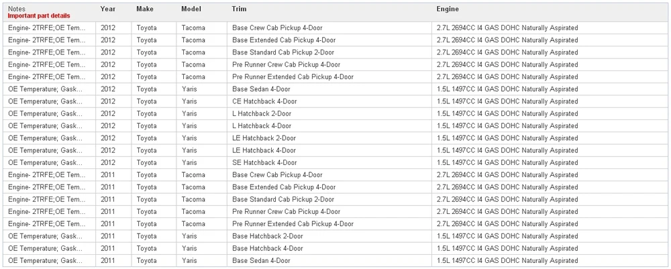Select 2011 Tacoma Pre Runner Crew Cab trim
The height and width of the screenshot is (269, 671).
287,212
